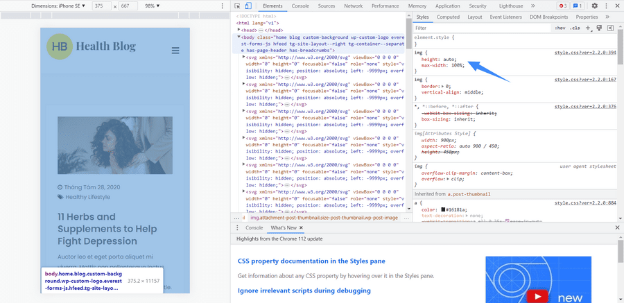
Task: Open the 98% zoom dropdown
Action: (x=153, y=6)
